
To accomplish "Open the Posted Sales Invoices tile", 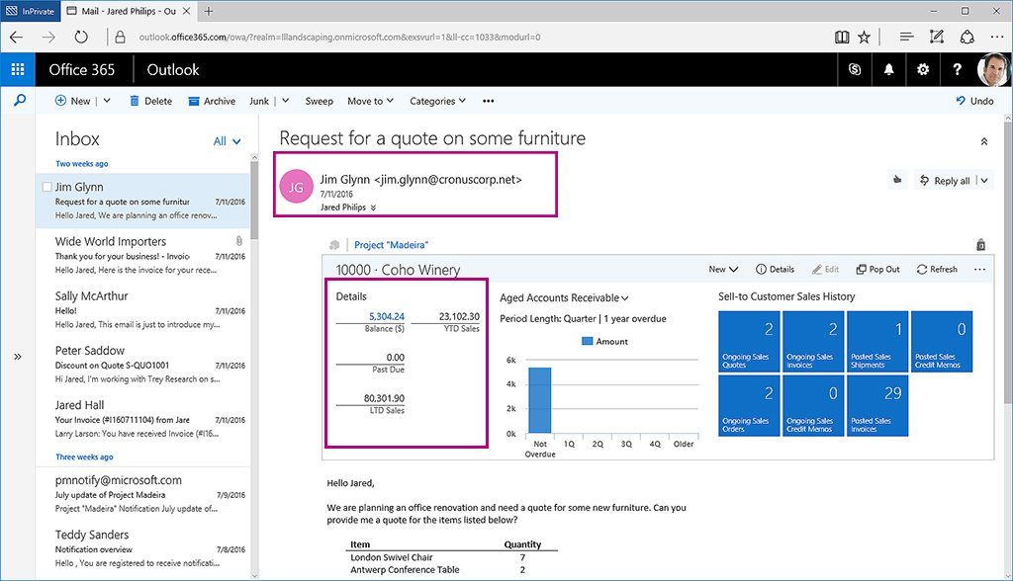I will (877, 405).
